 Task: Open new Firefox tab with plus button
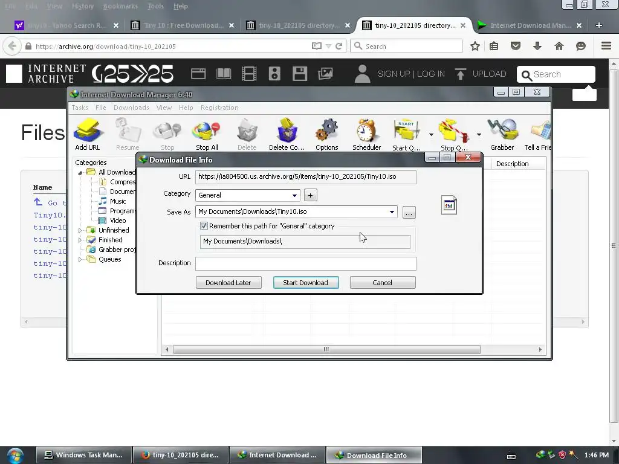[x=599, y=25]
